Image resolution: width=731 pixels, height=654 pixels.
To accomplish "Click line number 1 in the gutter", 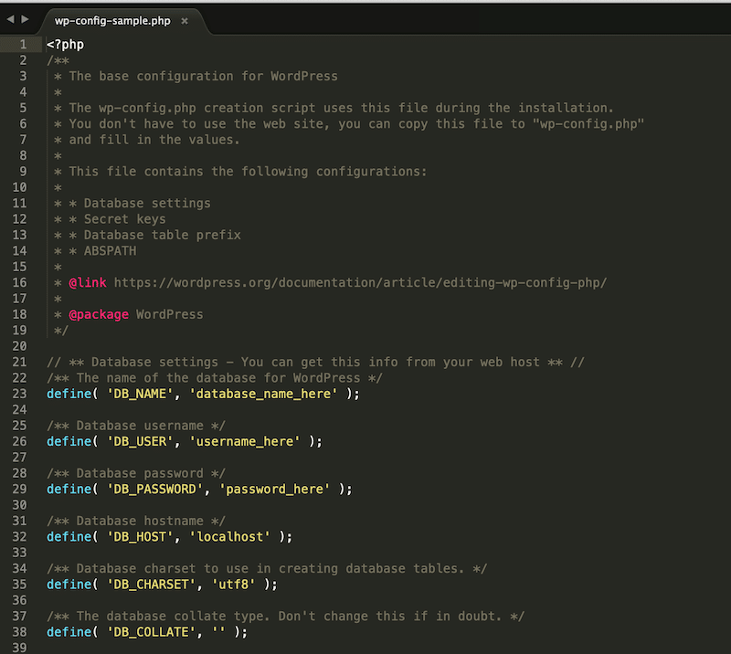I will click(23, 45).
